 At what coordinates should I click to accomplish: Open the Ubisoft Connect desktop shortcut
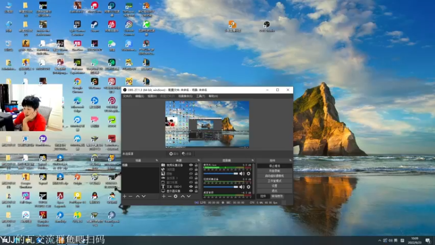pos(129,28)
